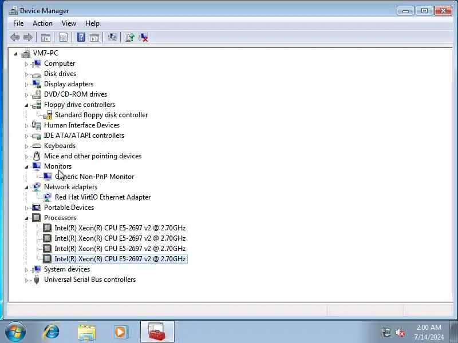Select the Monitors category icon
This screenshot has height=343, width=458.
37,166
